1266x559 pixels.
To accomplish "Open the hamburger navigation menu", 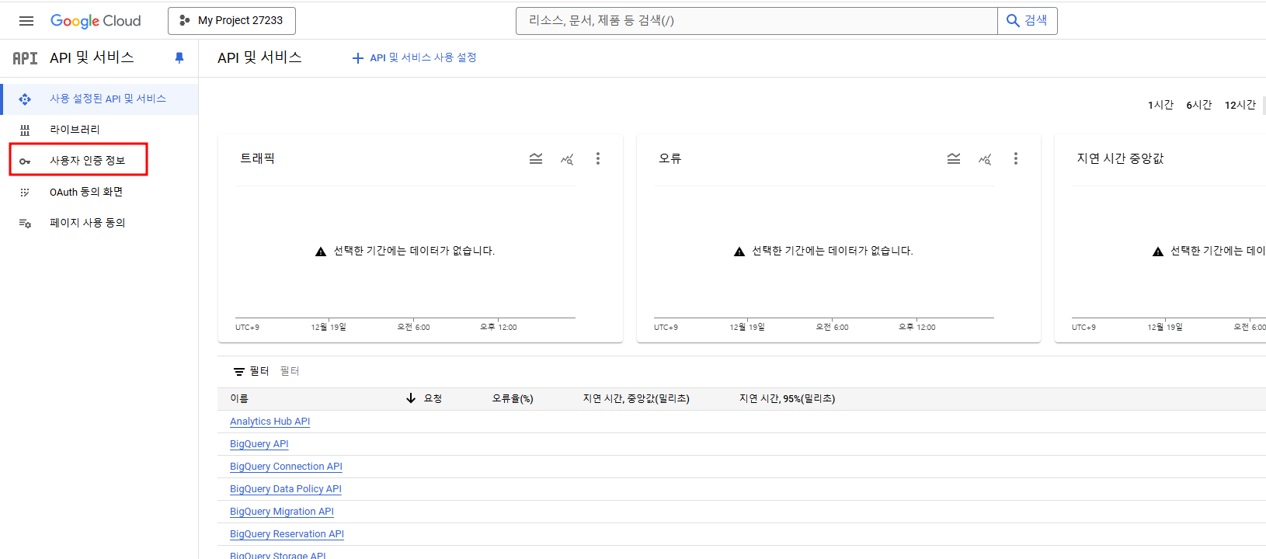I will click(x=26, y=21).
